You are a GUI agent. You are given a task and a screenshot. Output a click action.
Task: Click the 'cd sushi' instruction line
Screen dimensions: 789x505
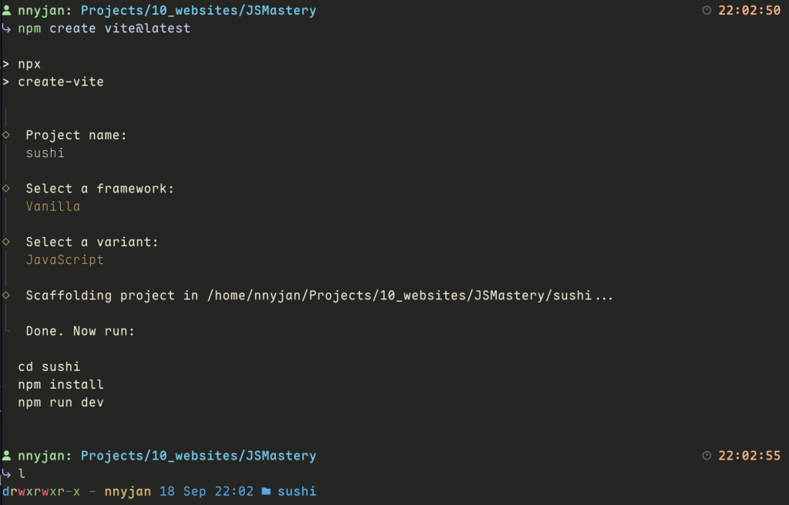pyautogui.click(x=49, y=366)
